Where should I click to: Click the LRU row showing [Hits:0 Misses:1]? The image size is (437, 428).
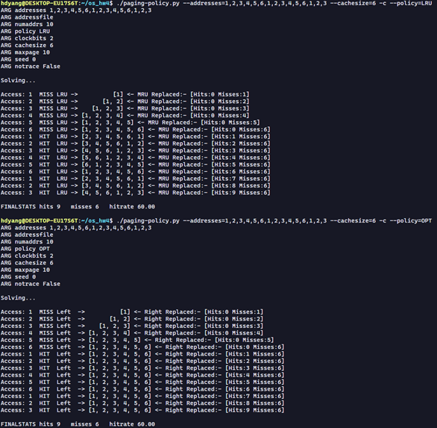125,94
